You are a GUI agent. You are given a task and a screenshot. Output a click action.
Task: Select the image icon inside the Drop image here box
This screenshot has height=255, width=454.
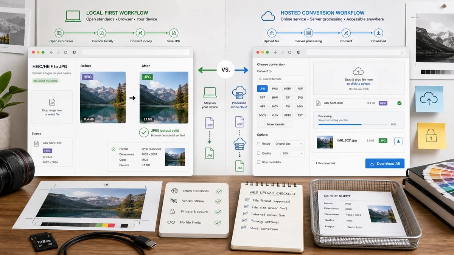point(52,102)
